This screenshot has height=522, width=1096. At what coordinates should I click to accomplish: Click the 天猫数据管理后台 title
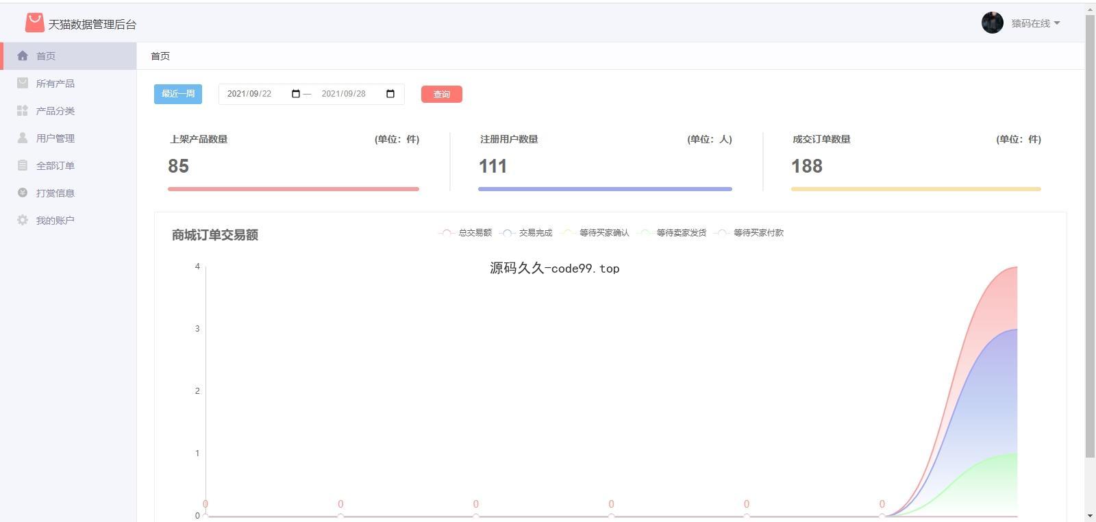pos(92,24)
